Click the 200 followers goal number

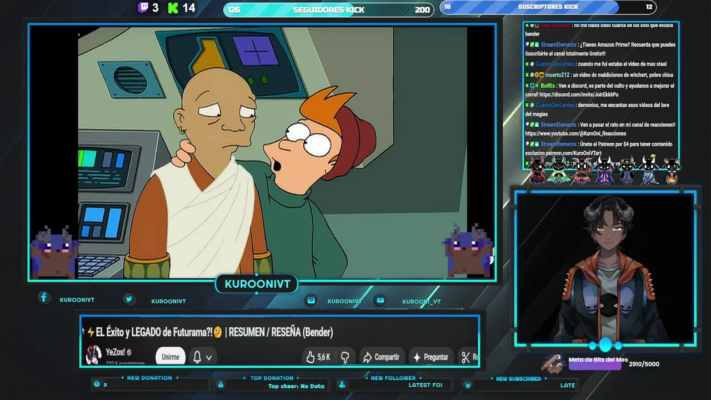(x=422, y=10)
